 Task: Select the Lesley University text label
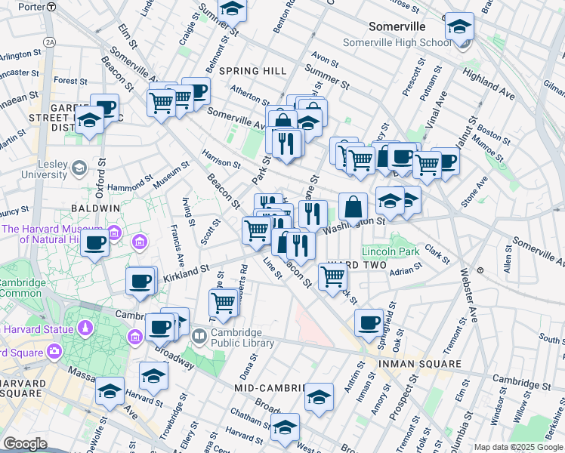pyautogui.click(x=45, y=169)
